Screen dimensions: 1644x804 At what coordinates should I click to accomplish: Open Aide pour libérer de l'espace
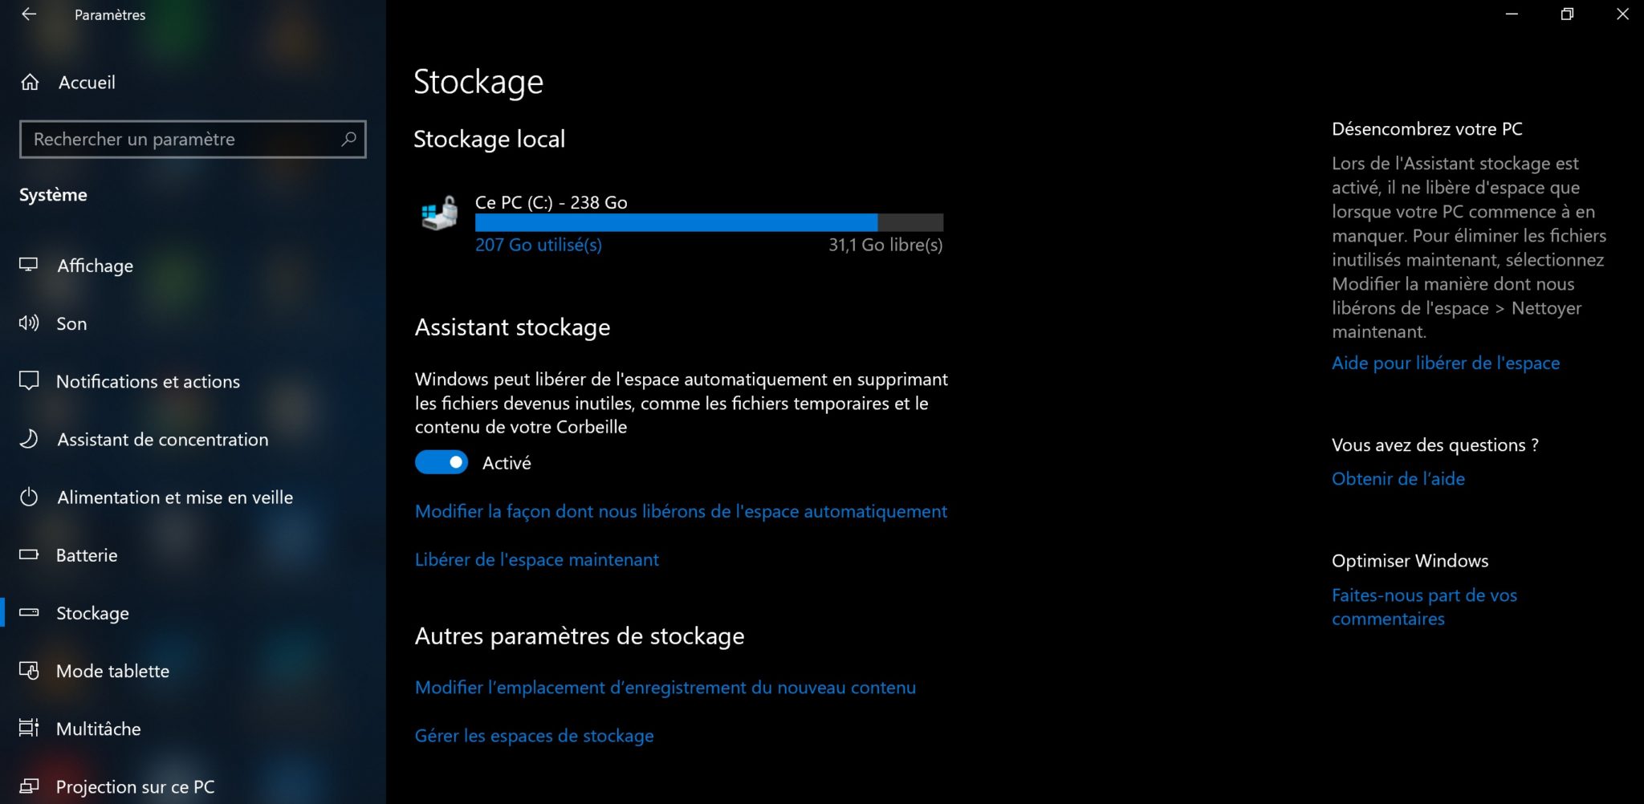pos(1445,363)
